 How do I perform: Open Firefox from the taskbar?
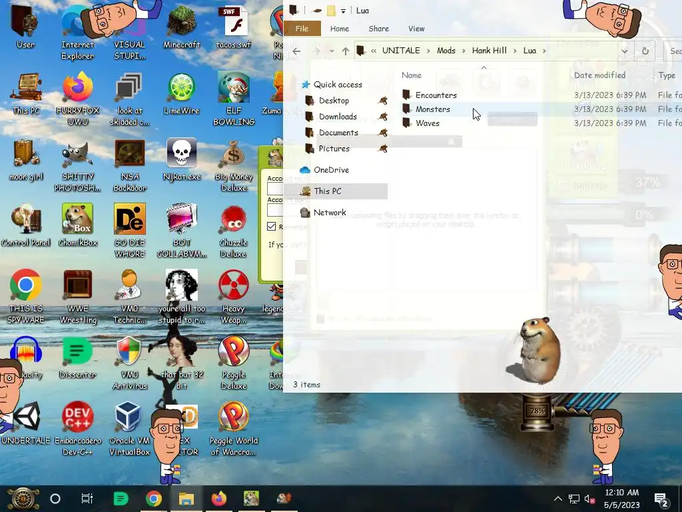218,499
